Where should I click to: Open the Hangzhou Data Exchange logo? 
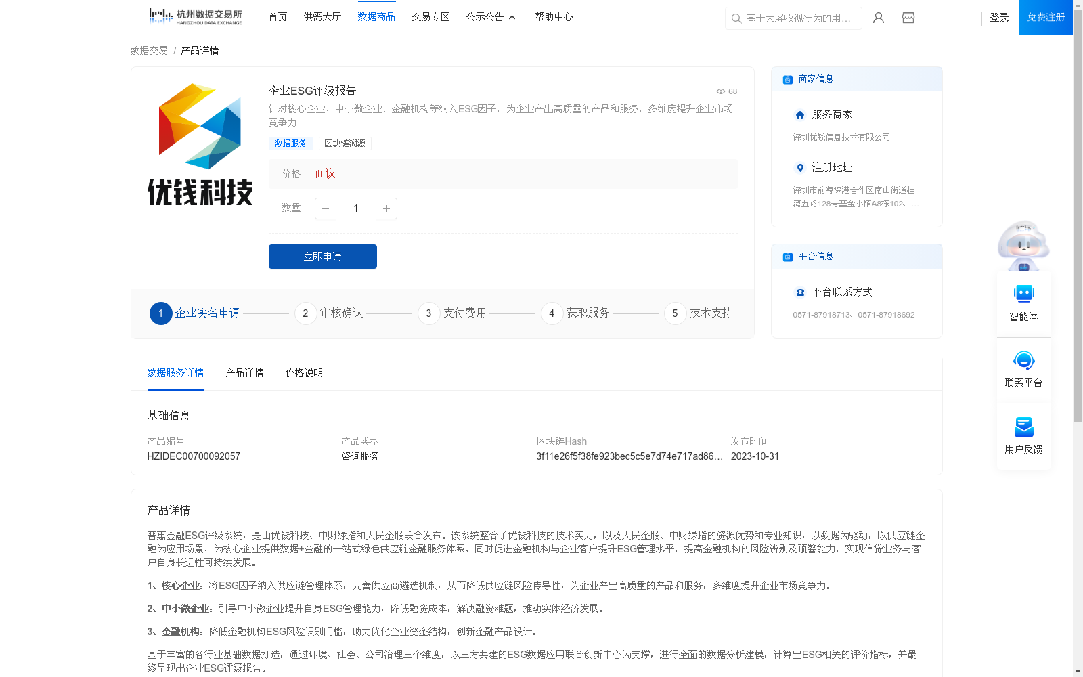195,17
